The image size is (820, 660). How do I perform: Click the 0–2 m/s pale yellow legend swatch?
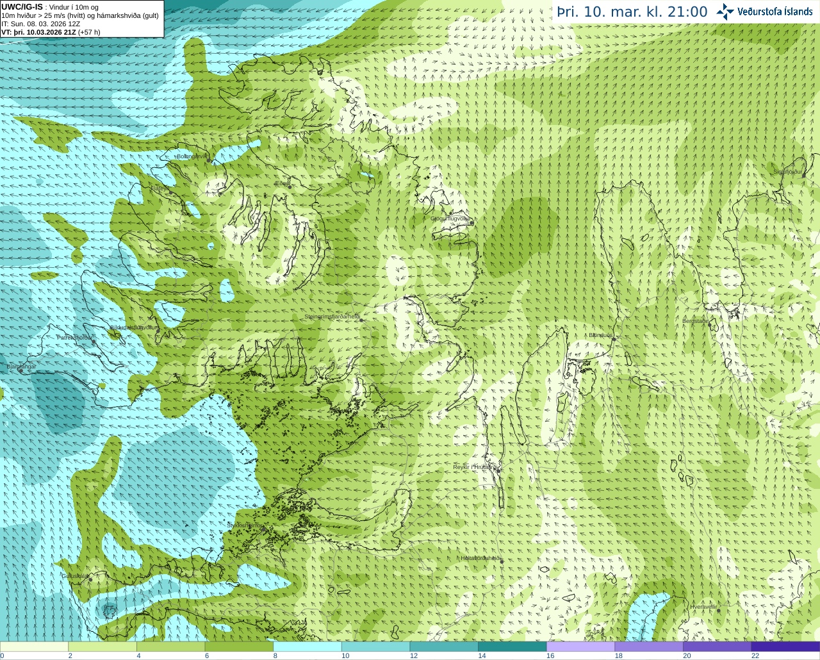[x=34, y=647]
